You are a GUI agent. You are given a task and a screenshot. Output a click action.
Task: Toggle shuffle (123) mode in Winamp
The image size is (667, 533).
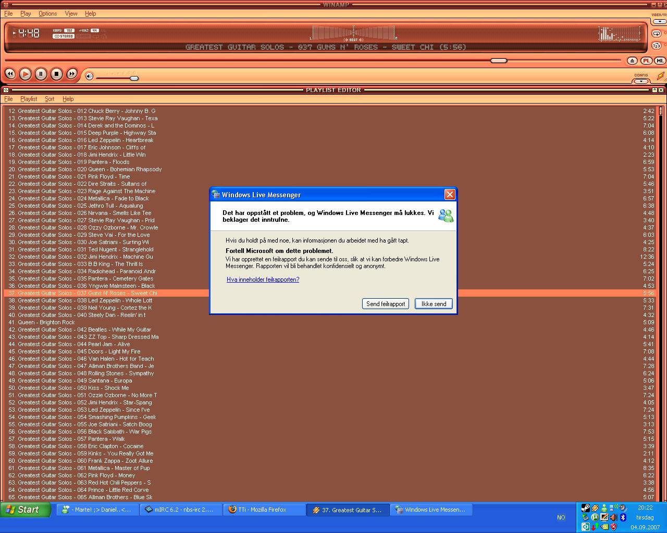pos(657,46)
